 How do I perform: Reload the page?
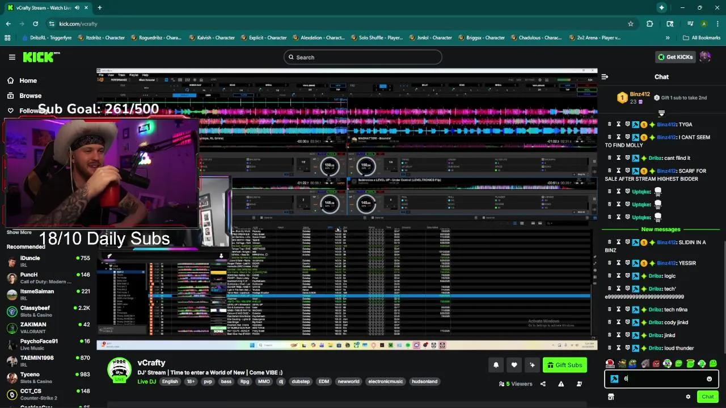(35, 24)
